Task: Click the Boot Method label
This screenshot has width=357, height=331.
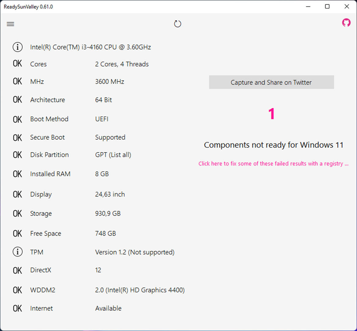Action: (49, 119)
